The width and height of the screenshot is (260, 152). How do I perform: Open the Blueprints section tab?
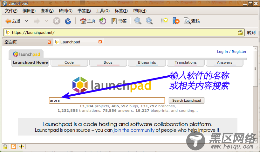pyautogui.click(x=147, y=63)
